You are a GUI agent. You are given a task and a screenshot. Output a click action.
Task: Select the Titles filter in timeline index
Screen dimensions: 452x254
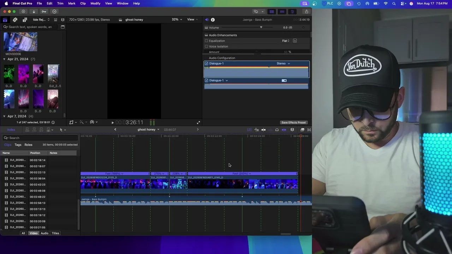pyautogui.click(x=55, y=233)
